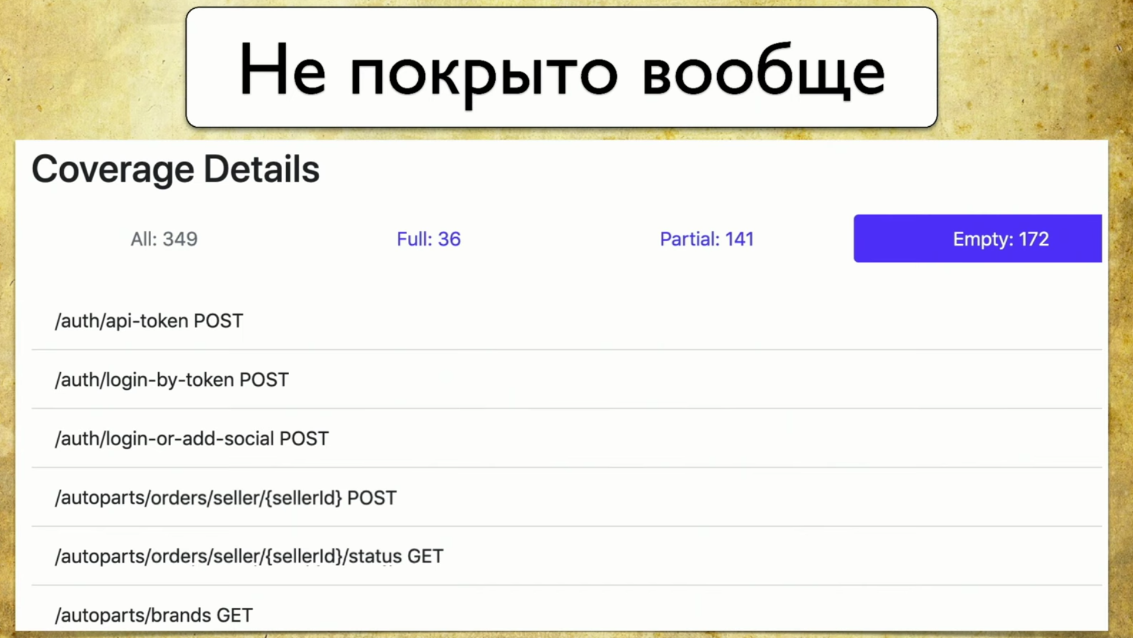Click the POST badge on seller orders row

372,497
